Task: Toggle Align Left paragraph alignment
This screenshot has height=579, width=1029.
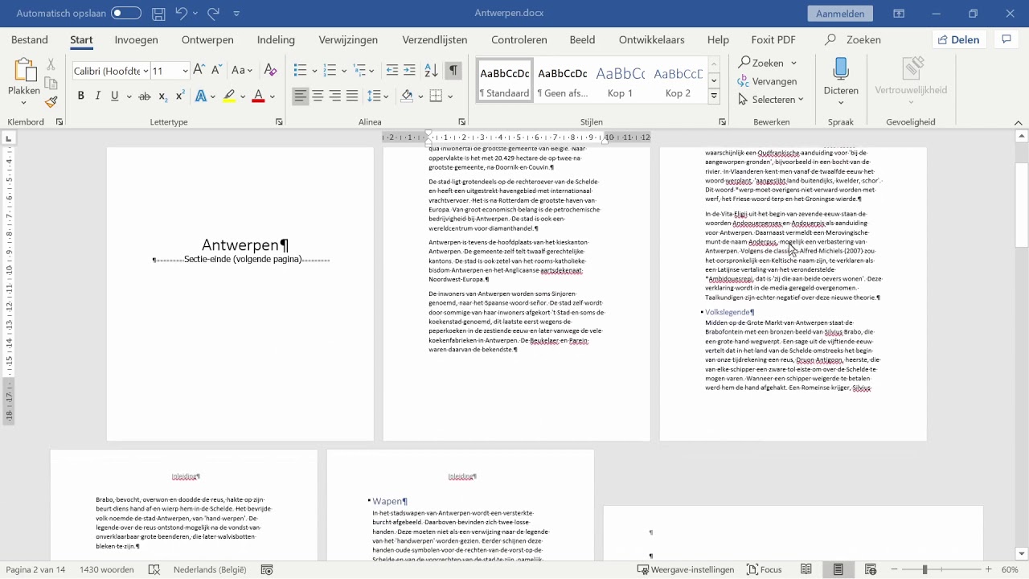Action: point(301,96)
